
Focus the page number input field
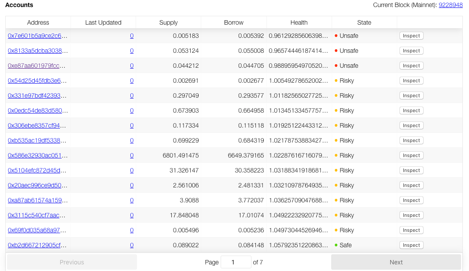point(236,262)
